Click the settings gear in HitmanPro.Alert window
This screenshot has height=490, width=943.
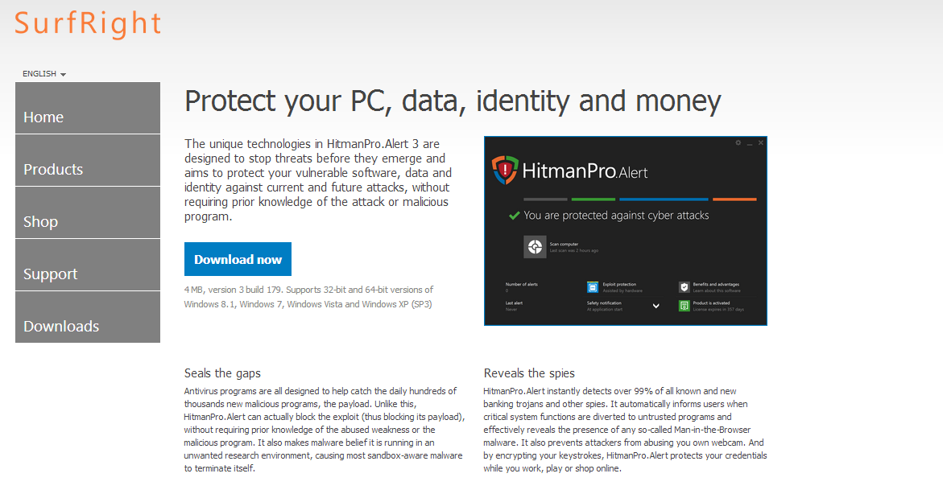(738, 143)
